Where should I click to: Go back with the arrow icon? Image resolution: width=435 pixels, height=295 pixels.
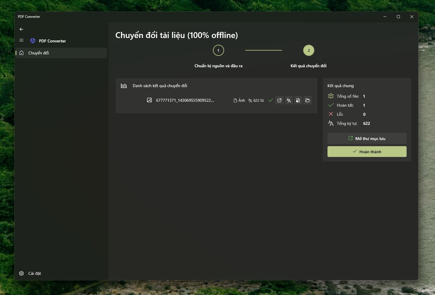tap(21, 29)
